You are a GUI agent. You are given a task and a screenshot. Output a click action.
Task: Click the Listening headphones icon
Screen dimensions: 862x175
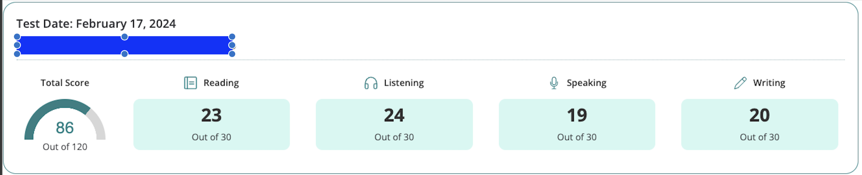[371, 83]
